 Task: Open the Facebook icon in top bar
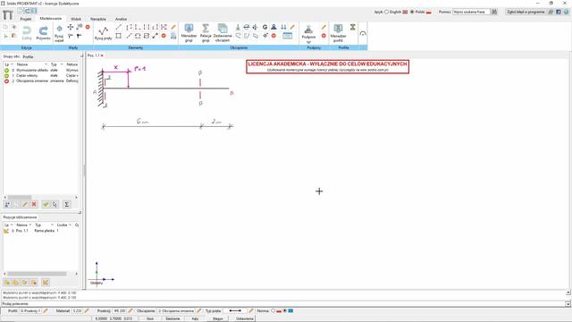(x=559, y=12)
